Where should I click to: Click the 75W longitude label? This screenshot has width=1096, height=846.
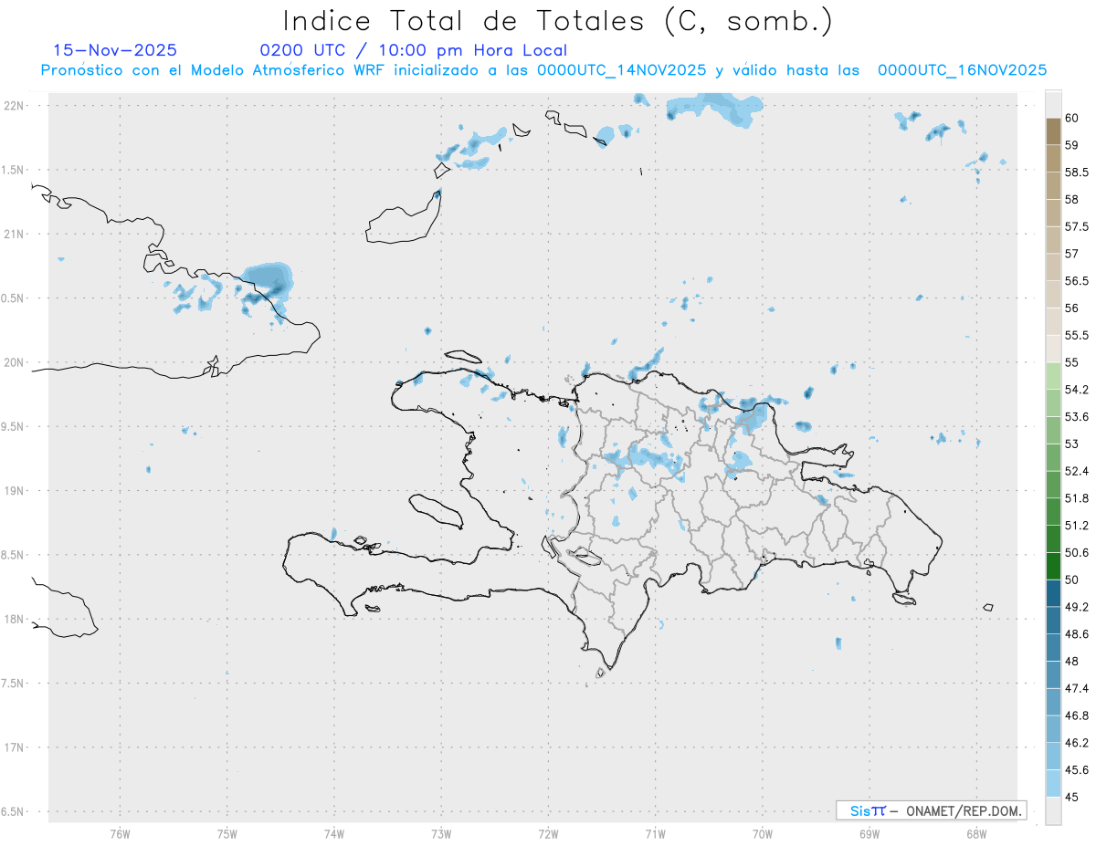tap(227, 833)
